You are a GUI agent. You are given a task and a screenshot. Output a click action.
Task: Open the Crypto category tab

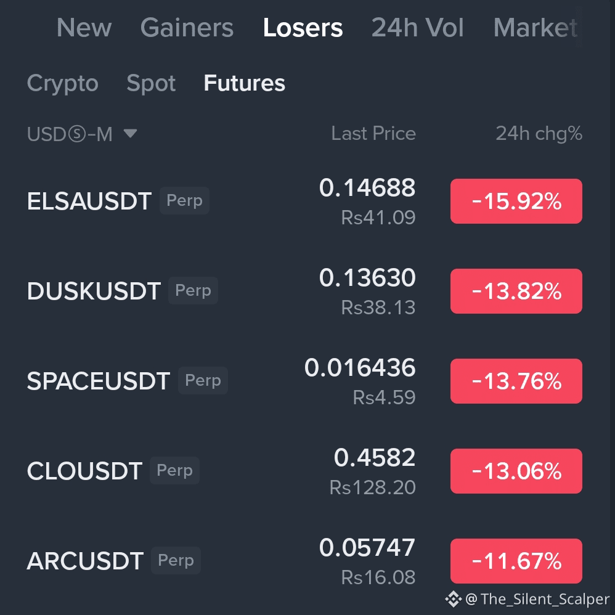click(x=62, y=83)
